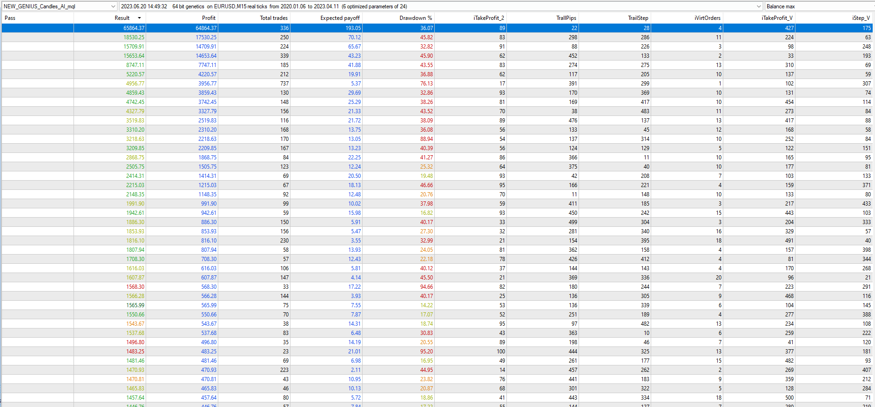The width and height of the screenshot is (875, 407).
Task: Select the result 8747.11 row
Action: pyautogui.click(x=437, y=65)
